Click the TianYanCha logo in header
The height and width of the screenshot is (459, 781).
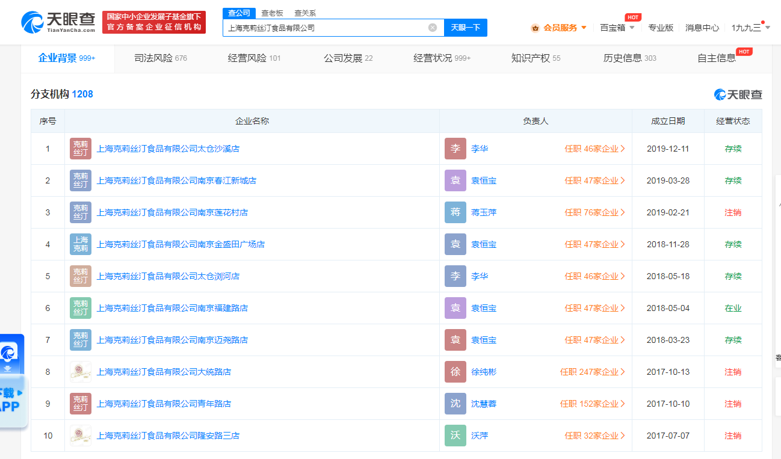[x=58, y=22]
